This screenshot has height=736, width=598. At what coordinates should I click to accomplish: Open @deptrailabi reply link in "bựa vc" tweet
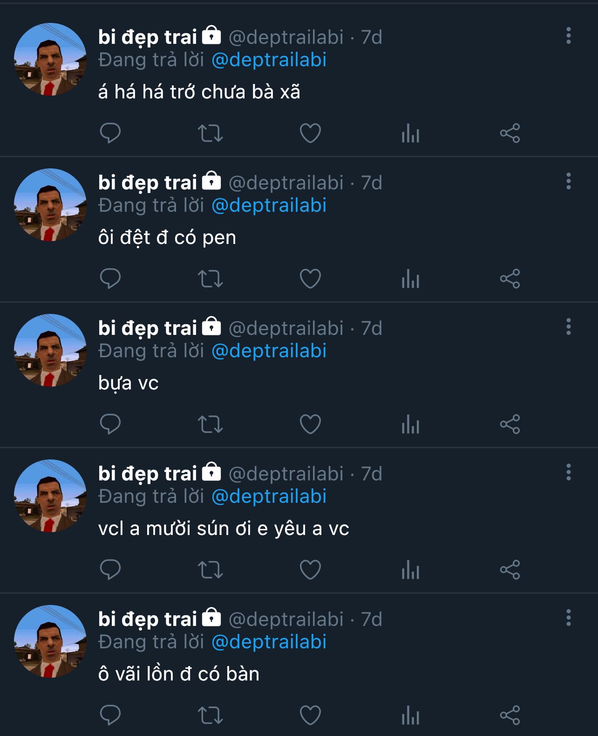(x=269, y=351)
